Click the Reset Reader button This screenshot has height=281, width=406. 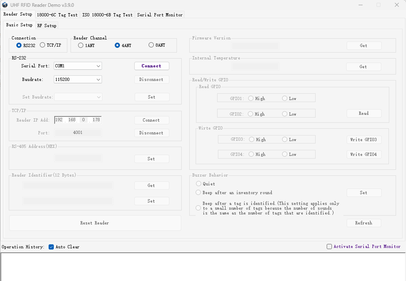point(95,223)
